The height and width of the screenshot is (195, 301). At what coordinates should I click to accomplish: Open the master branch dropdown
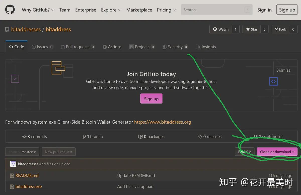[22, 152]
